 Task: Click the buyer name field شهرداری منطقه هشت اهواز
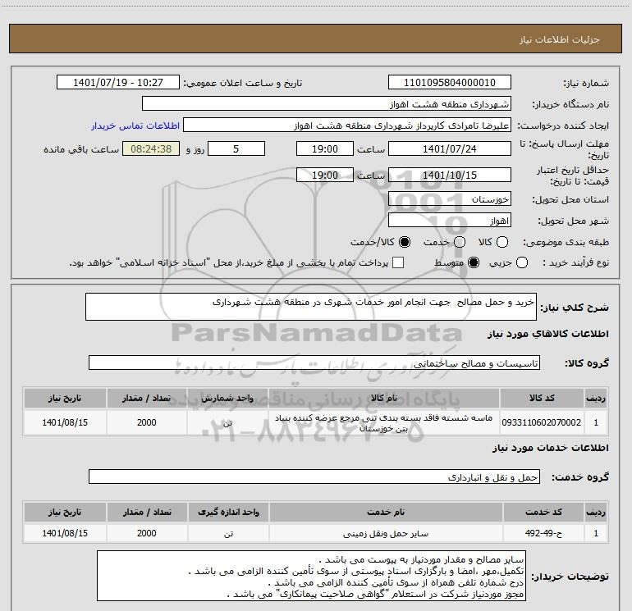(x=327, y=103)
